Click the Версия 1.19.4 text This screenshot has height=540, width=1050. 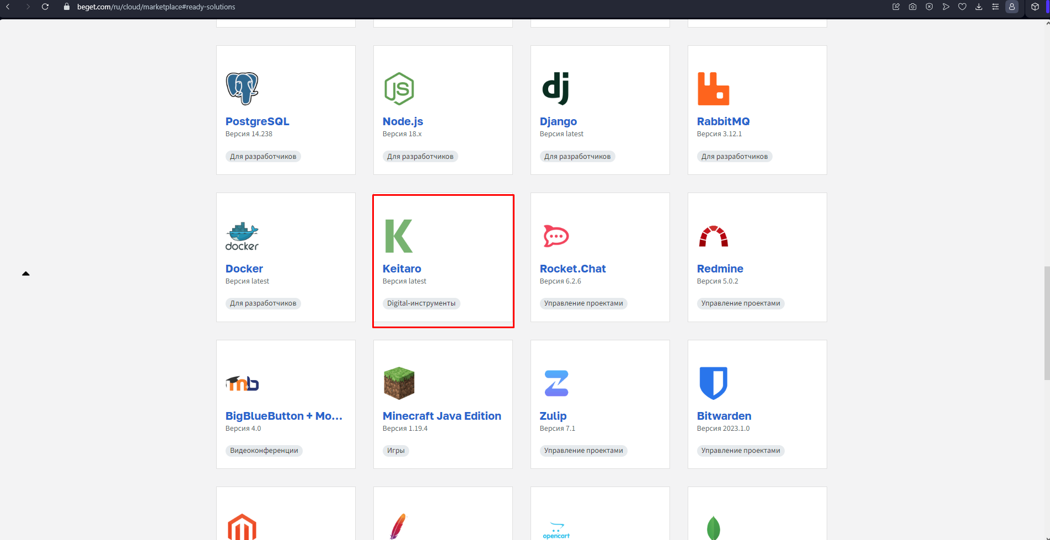click(405, 429)
